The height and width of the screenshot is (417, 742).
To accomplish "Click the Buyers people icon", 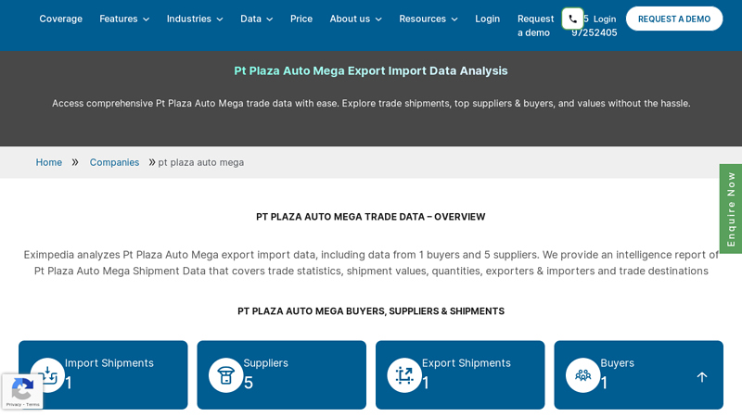I will click(583, 375).
